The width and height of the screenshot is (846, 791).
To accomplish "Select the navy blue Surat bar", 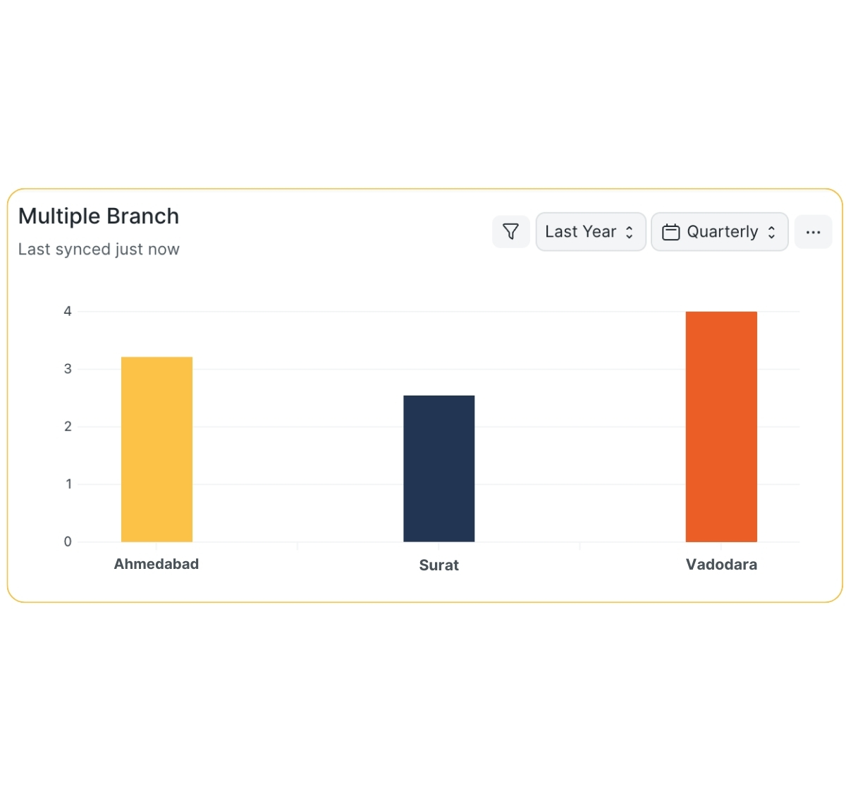I will 439,468.
